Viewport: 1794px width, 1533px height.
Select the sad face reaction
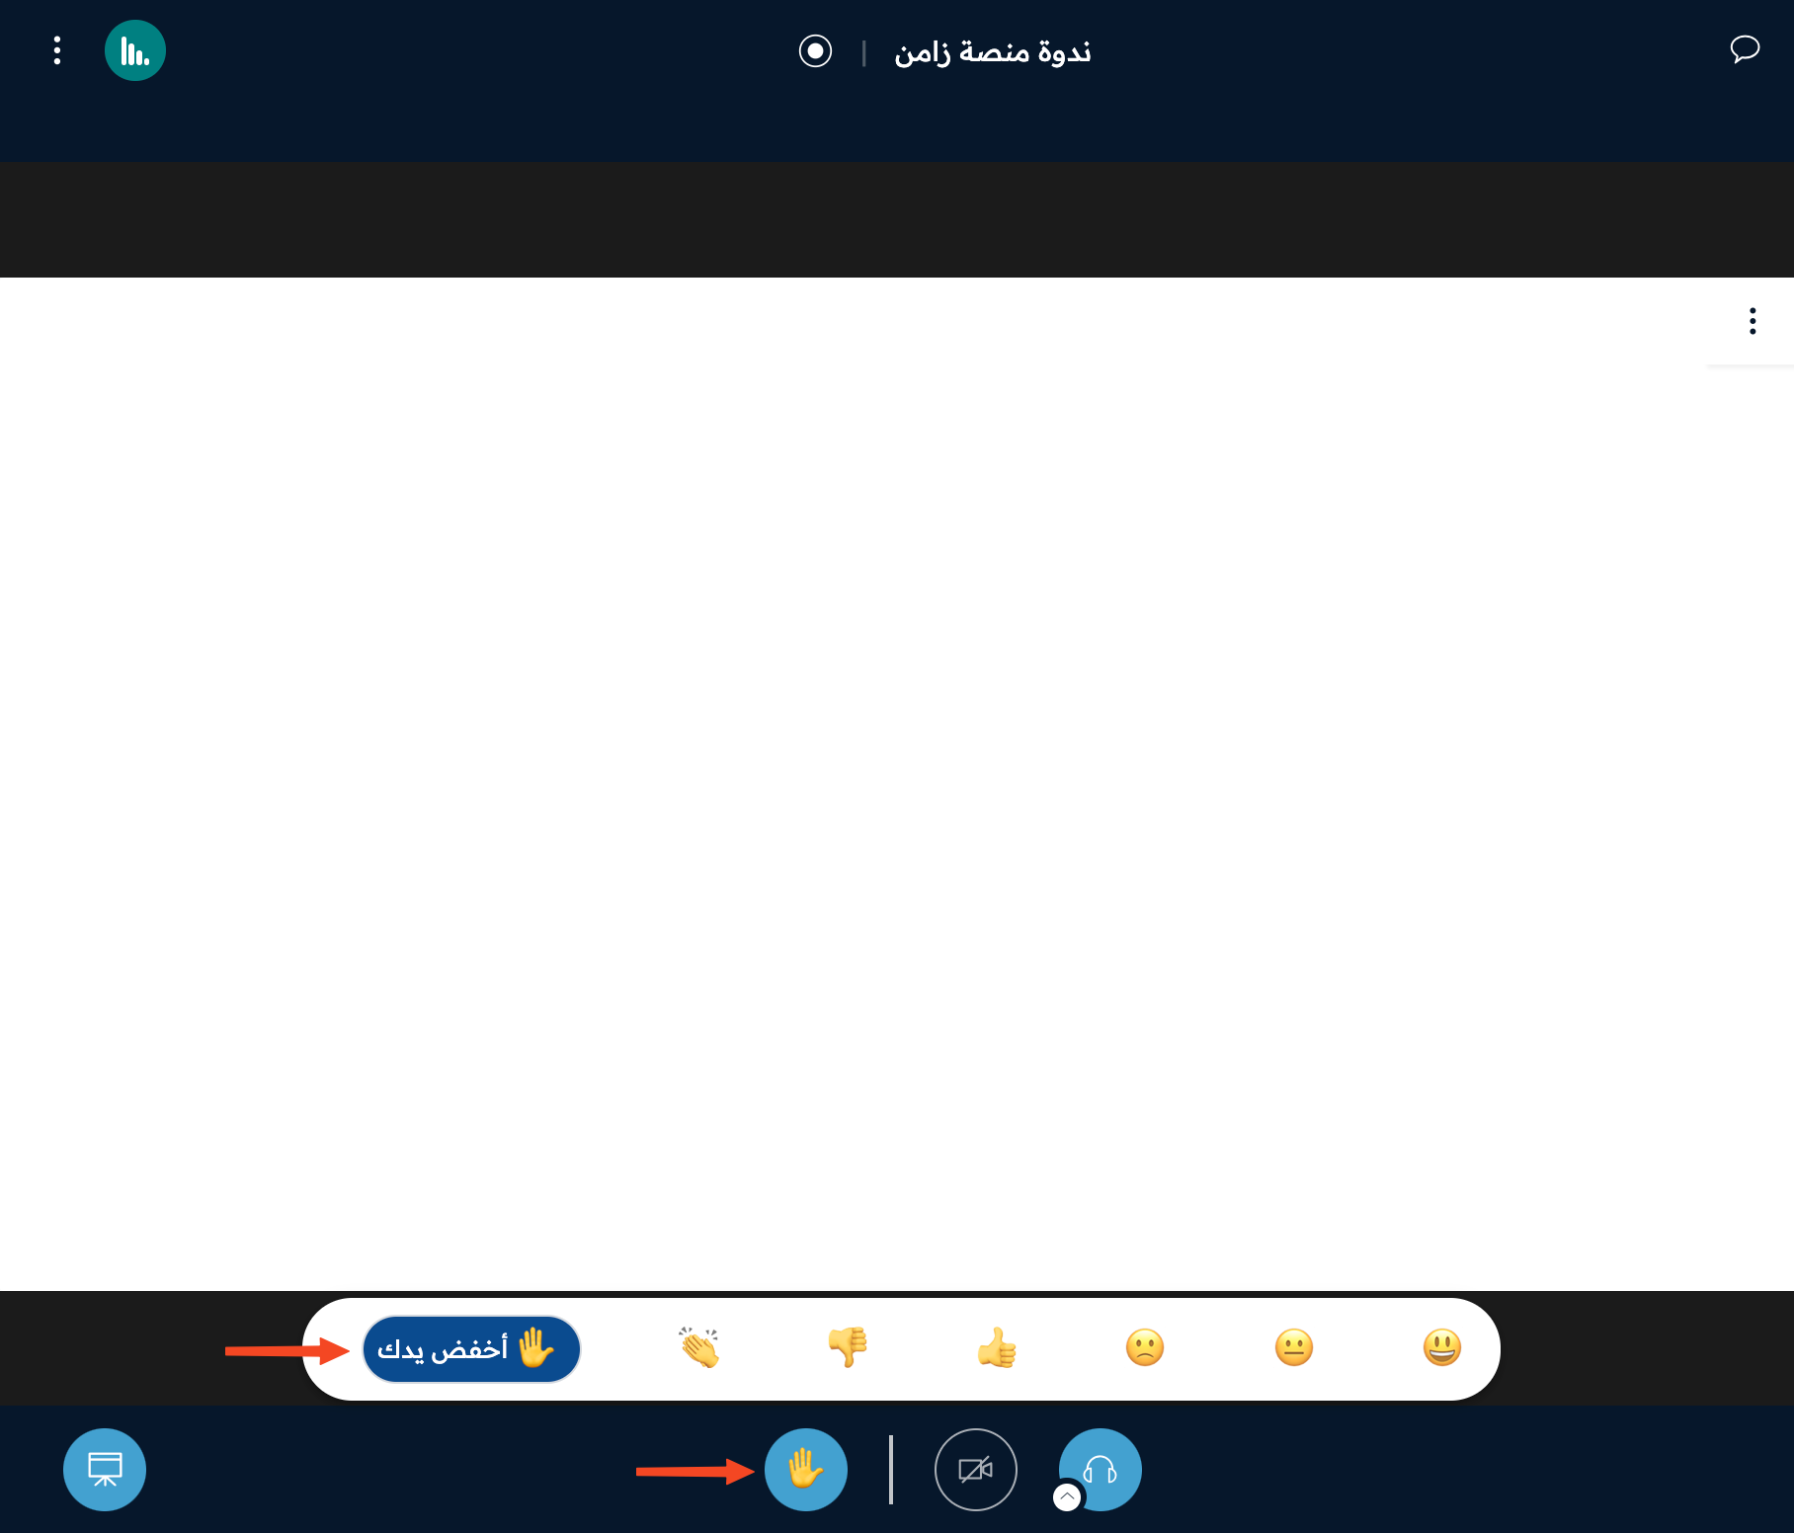pos(1145,1347)
